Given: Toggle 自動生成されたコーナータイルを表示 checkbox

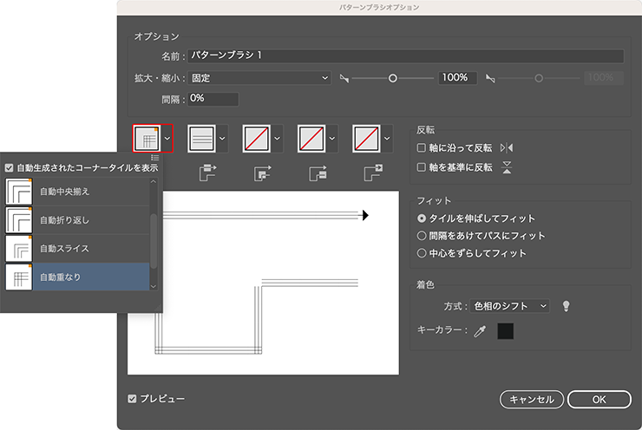Looking at the screenshot, I should pos(10,168).
